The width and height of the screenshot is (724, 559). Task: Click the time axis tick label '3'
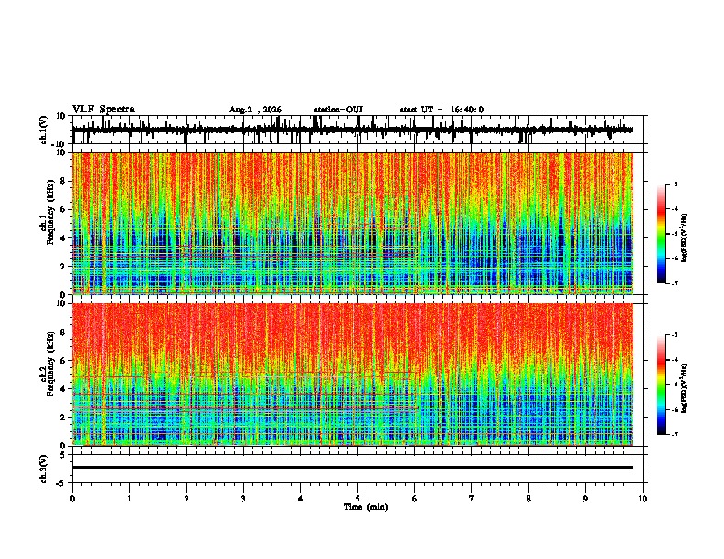coord(243,499)
